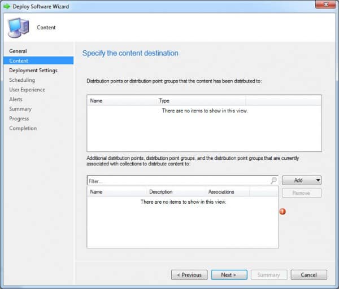
Task: Select Scheduling in the sidebar
Action: (21, 80)
